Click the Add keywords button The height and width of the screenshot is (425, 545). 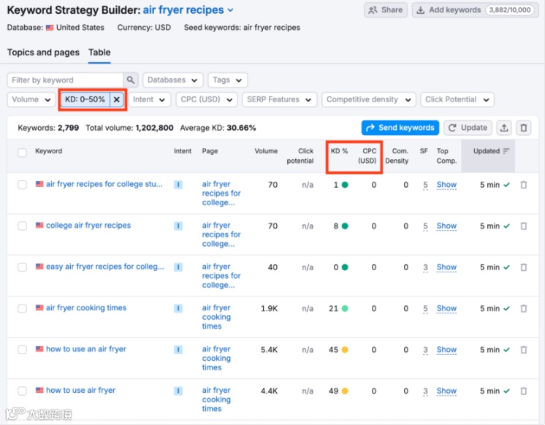point(475,10)
